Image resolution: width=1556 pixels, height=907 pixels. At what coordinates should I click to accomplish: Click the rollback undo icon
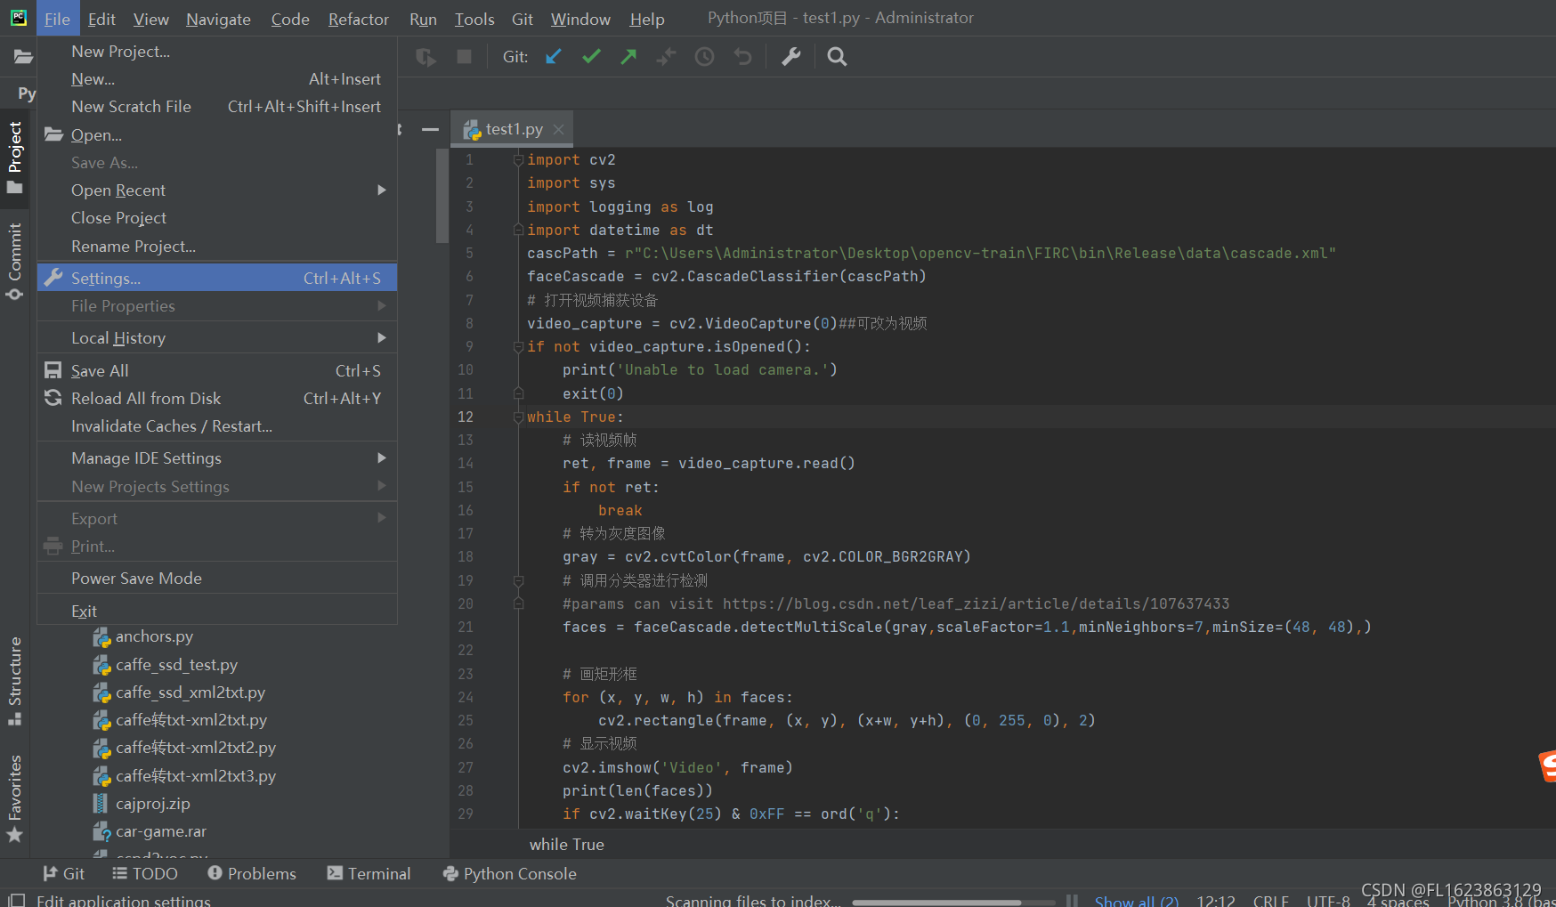click(742, 57)
